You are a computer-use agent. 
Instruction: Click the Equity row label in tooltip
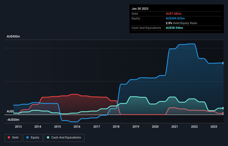[x=136, y=18]
